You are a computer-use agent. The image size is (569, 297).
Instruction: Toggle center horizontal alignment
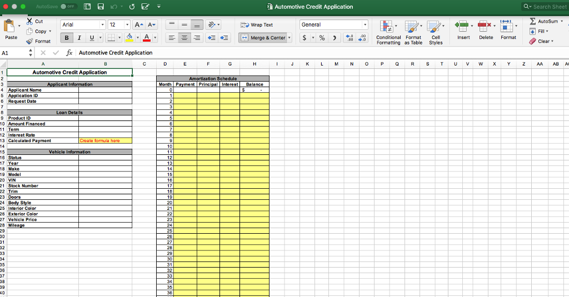pyautogui.click(x=184, y=38)
